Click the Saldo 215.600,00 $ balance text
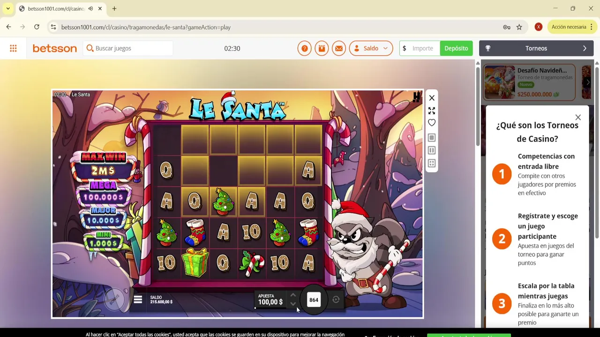The height and width of the screenshot is (337, 600). pos(161,300)
